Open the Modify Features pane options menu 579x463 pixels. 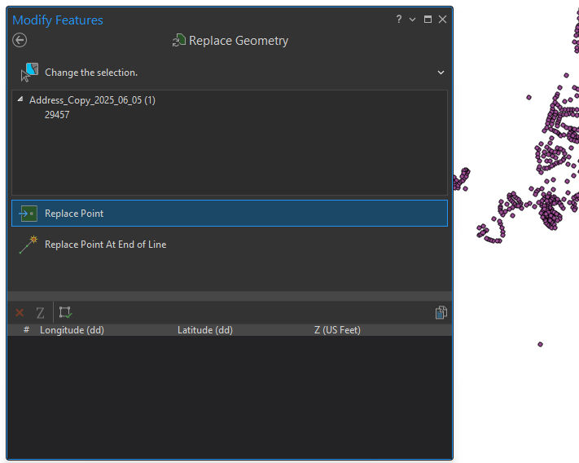[x=413, y=20]
